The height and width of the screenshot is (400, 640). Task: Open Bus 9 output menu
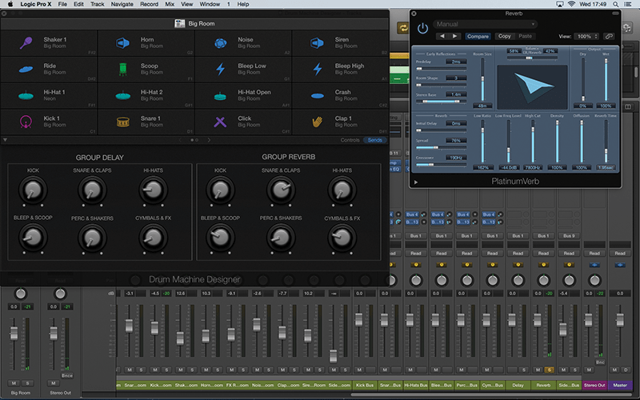(569, 235)
